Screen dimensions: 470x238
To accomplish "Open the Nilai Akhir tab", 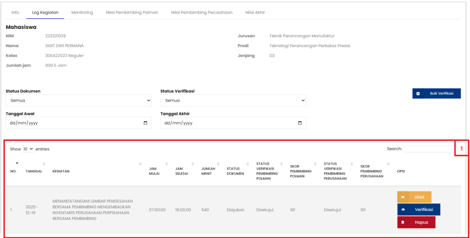I will pyautogui.click(x=255, y=12).
